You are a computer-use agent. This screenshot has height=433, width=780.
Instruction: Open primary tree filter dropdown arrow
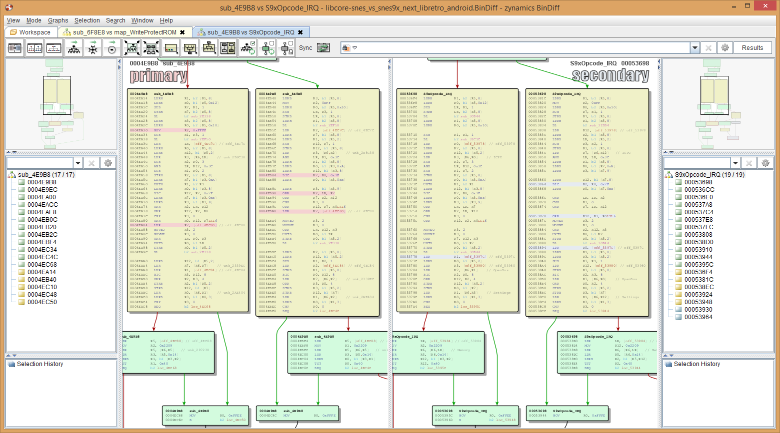click(78, 163)
